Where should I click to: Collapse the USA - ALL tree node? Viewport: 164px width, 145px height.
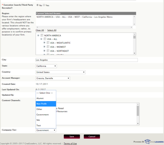pyautogui.click(x=41, y=39)
